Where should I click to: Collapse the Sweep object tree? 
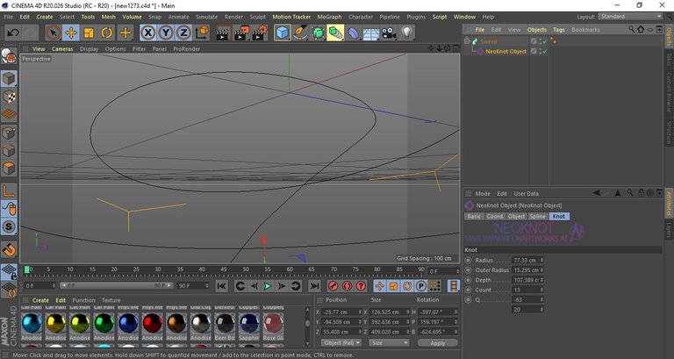(x=467, y=41)
